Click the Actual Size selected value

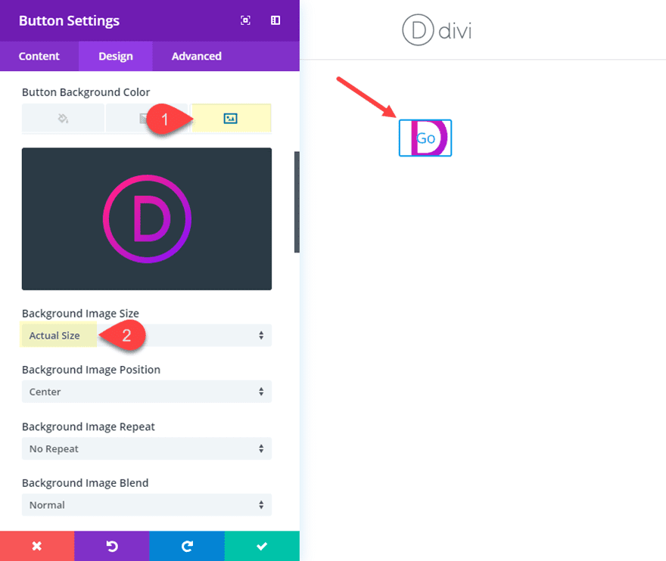pyautogui.click(x=55, y=335)
